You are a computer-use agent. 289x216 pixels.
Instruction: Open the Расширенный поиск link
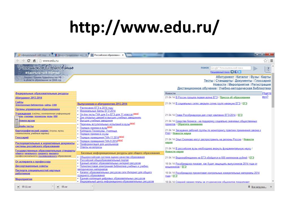[220, 72]
